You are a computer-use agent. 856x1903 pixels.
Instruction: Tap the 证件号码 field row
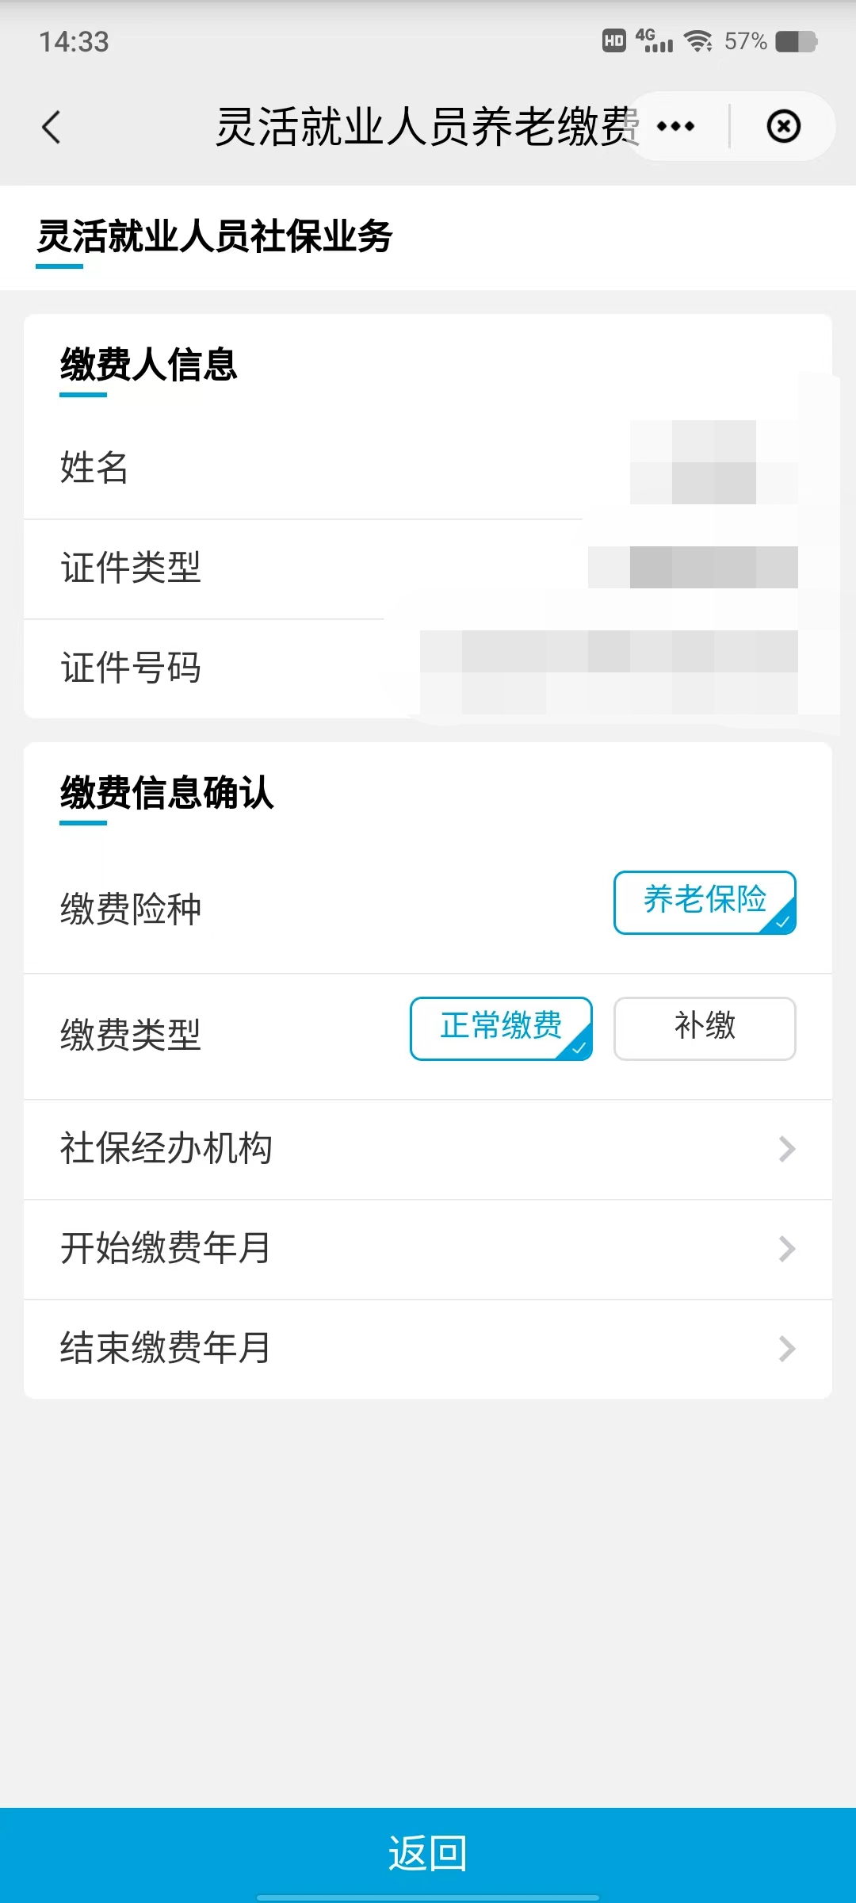tap(428, 668)
